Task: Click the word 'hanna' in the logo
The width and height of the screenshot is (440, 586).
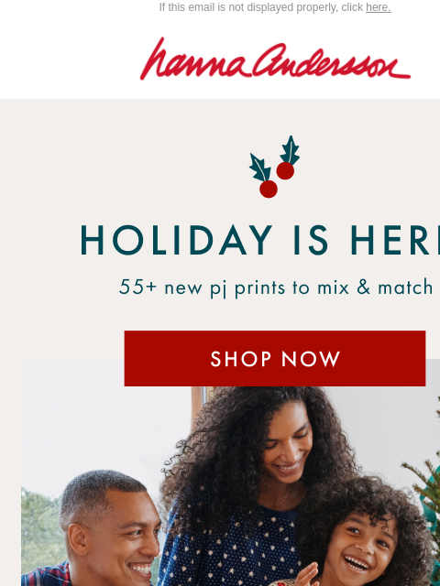Action: coord(194,59)
